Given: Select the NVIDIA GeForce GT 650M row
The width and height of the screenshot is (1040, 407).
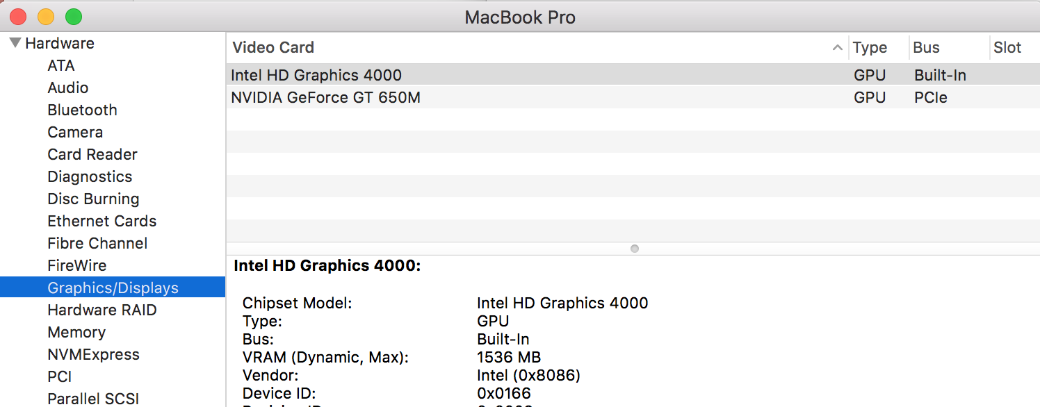Looking at the screenshot, I should (x=633, y=97).
